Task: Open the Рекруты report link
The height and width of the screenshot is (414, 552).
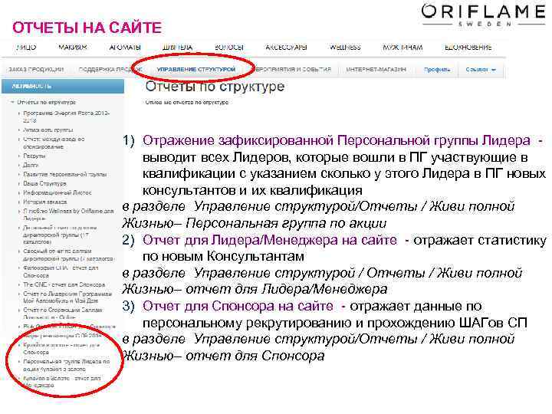Action: pyautogui.click(x=34, y=156)
